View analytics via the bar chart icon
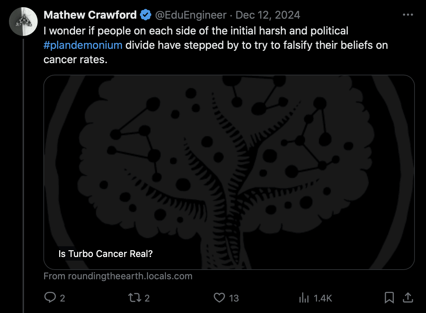The width and height of the screenshot is (426, 313). tap(304, 298)
